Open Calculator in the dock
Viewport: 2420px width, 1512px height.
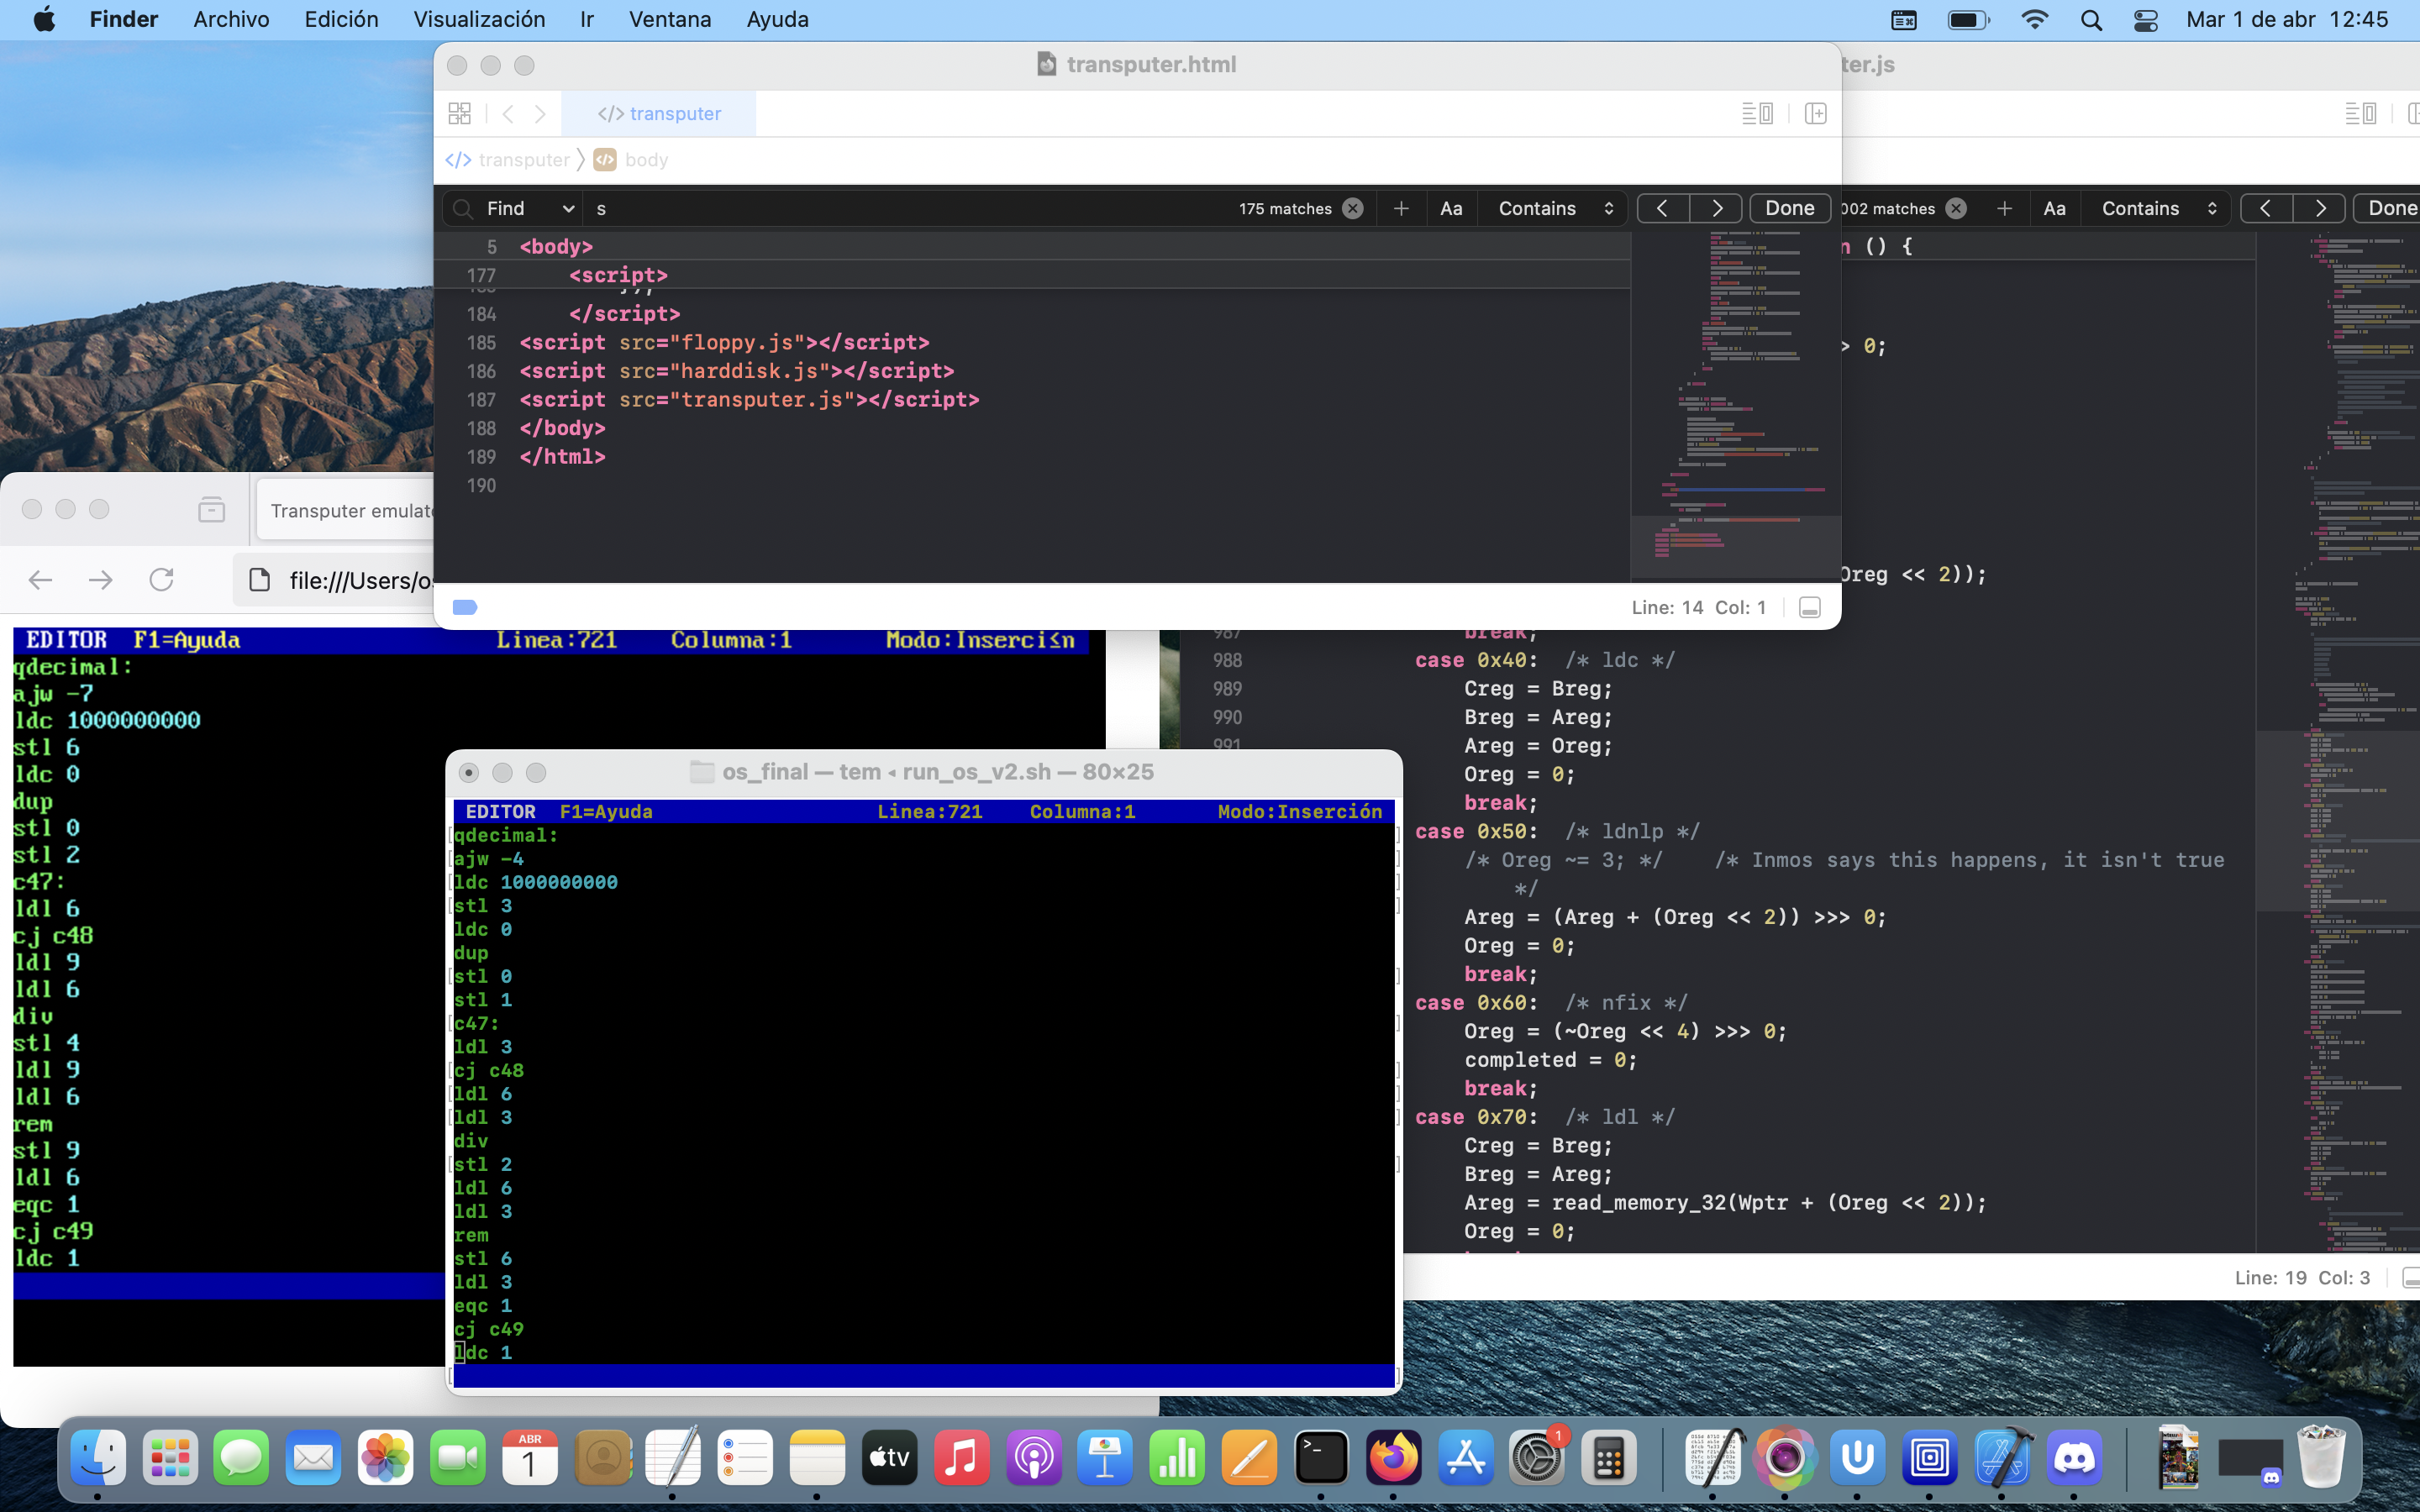[x=1609, y=1458]
